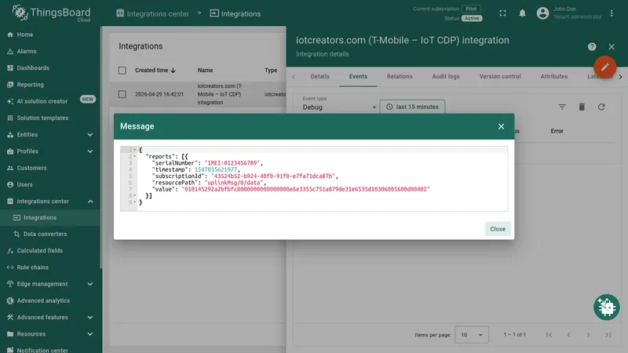Sort by Name column header

point(205,70)
